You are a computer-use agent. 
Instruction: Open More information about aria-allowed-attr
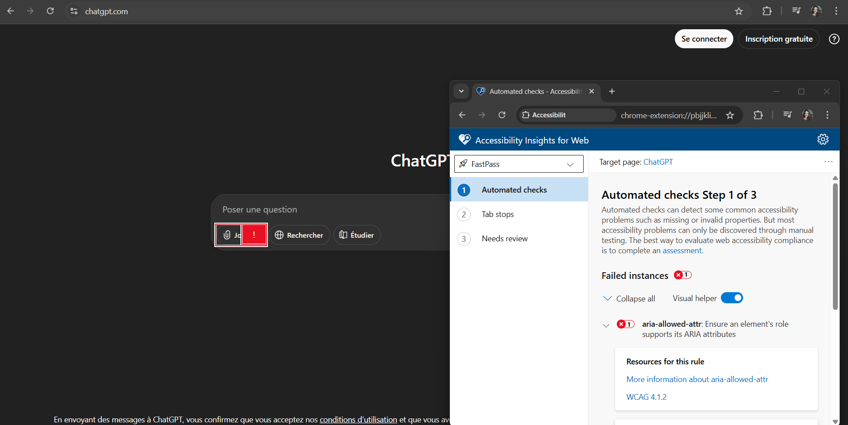[x=697, y=379]
